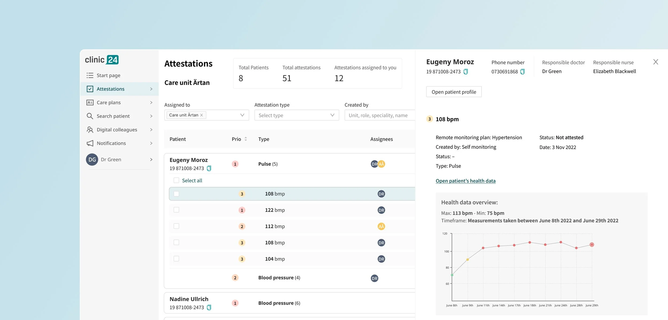This screenshot has height=320, width=668.
Task: Click the clinic 24 logo
Action: (x=102, y=60)
